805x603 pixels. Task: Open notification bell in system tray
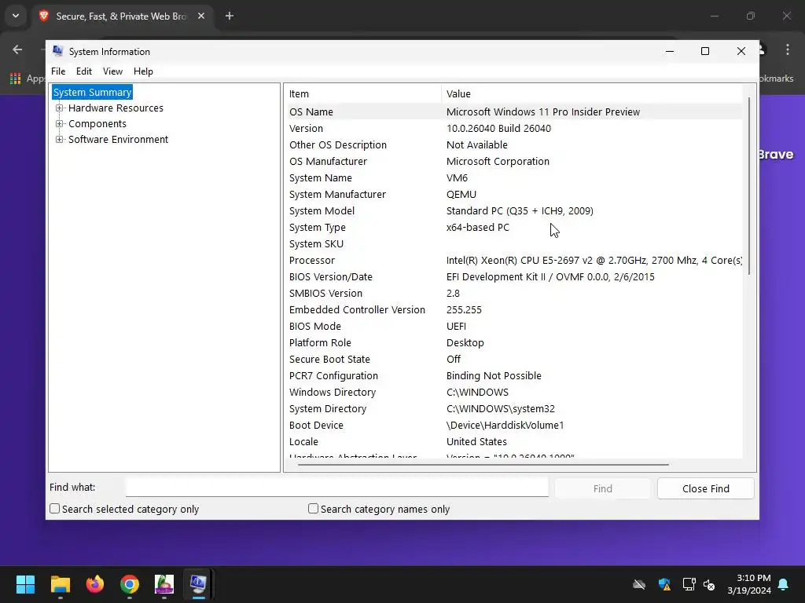[783, 584]
